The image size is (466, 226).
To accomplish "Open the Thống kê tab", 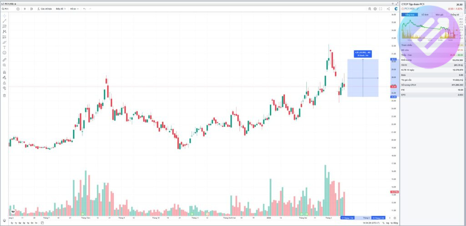I will [454, 15].
